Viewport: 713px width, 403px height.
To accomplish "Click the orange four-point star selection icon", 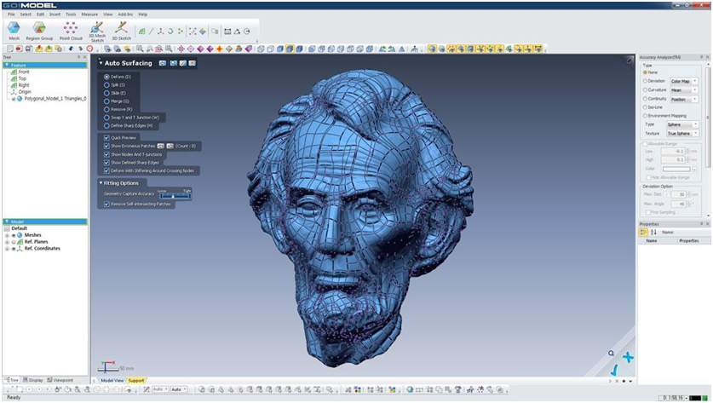I will (219, 49).
